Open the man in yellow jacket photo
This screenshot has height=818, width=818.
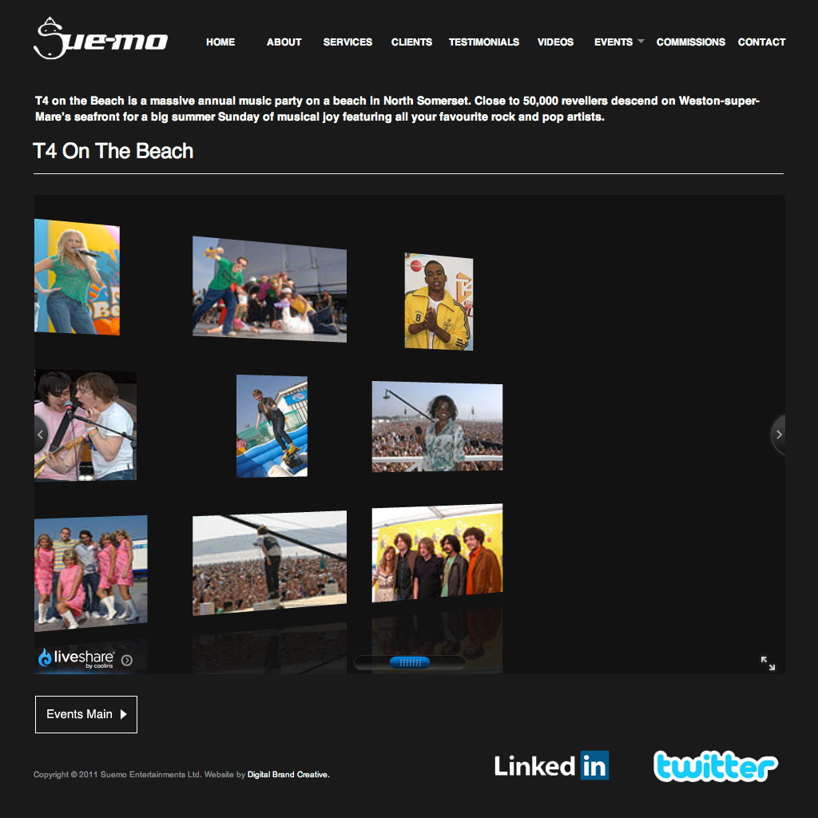(x=439, y=301)
